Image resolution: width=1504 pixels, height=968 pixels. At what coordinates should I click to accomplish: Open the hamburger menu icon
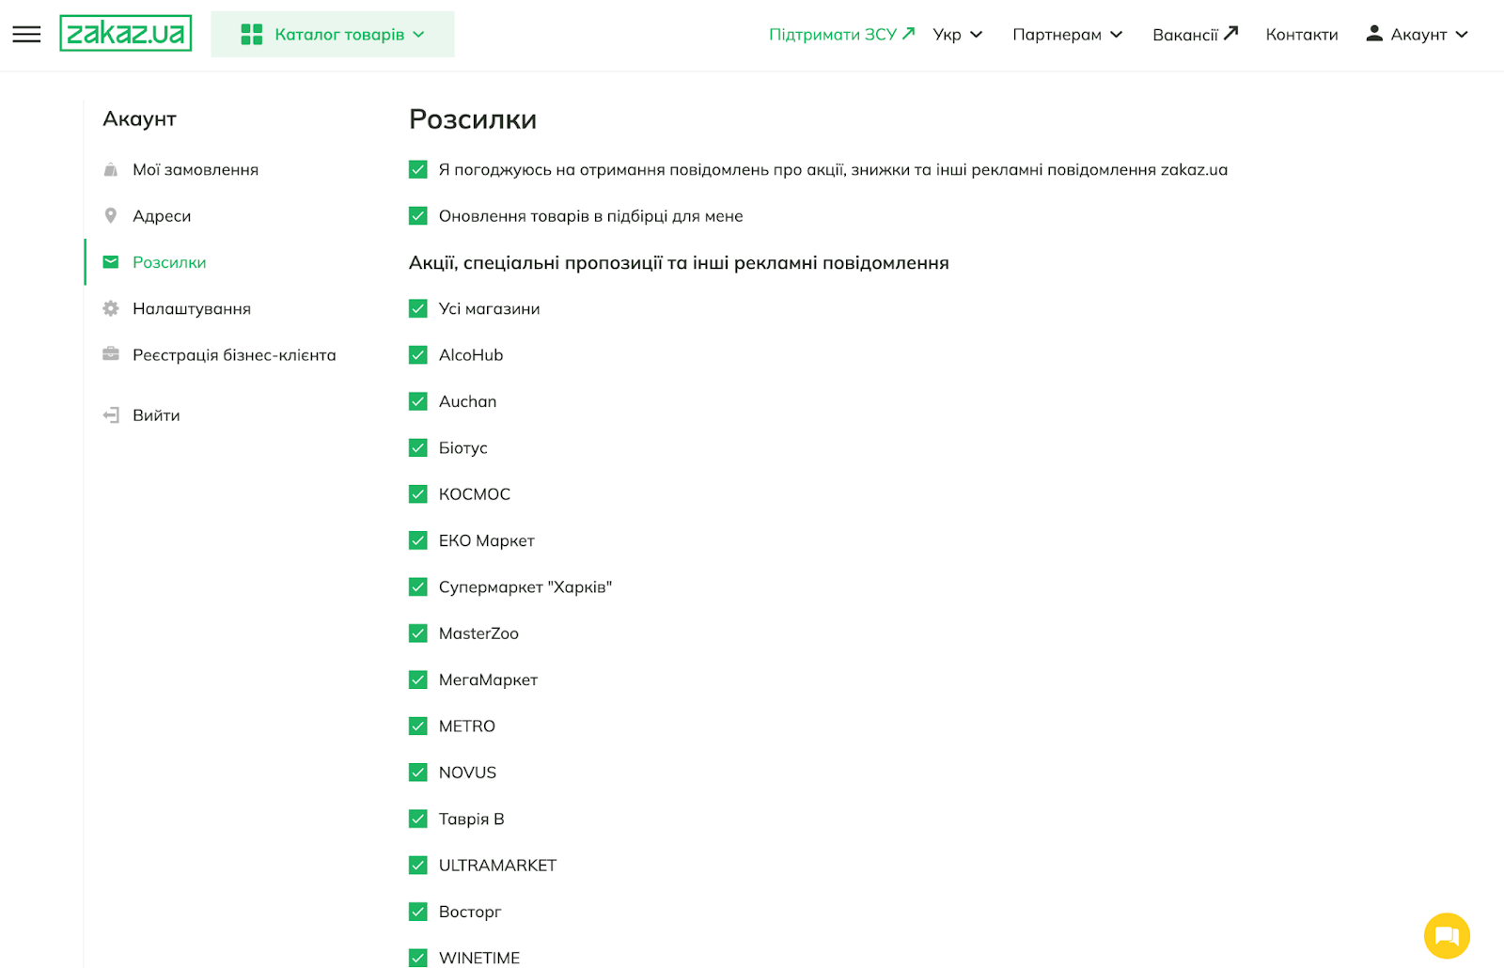point(26,35)
